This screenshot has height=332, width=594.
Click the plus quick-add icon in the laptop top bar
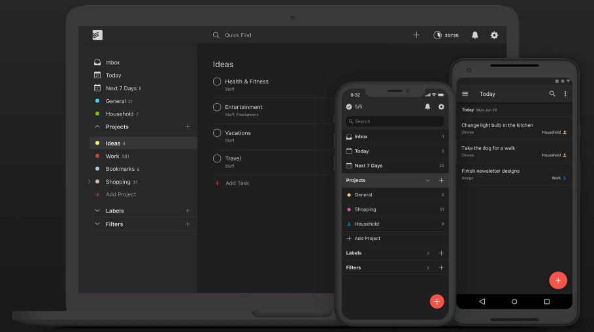click(416, 35)
